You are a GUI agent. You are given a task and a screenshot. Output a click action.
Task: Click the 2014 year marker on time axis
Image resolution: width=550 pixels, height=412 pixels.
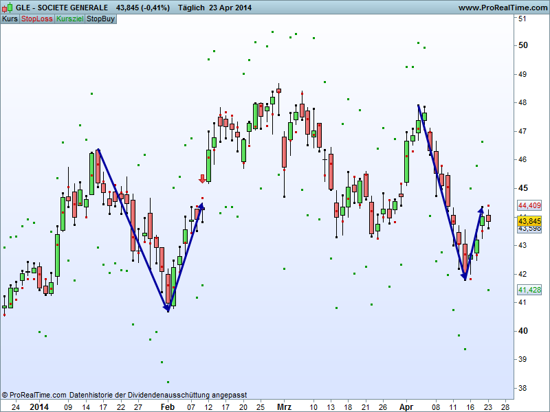(39, 407)
